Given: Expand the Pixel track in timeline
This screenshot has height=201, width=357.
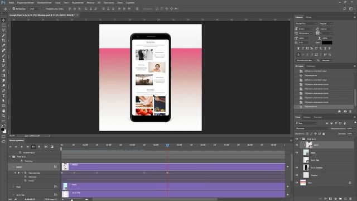Looking at the screenshot, I should tap(13, 186).
